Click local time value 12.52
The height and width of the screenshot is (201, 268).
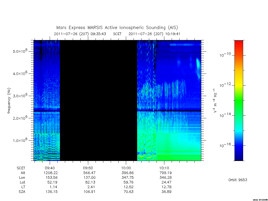point(128,187)
